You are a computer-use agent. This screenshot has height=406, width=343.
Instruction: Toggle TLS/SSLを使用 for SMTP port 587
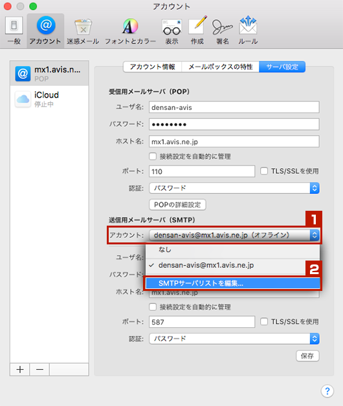[264, 321]
